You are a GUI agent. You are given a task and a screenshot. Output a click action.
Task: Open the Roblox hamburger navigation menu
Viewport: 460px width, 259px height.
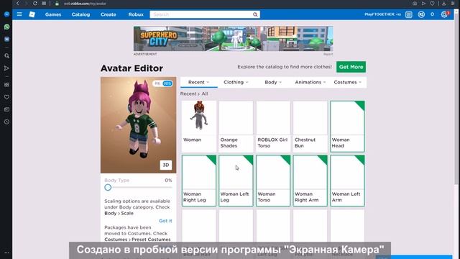[19, 14]
